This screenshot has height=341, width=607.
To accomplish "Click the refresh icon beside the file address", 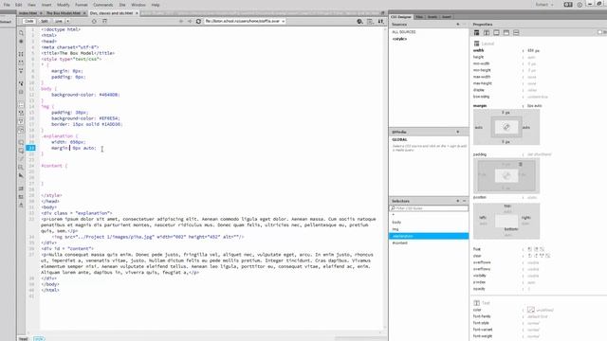I will [198, 21].
